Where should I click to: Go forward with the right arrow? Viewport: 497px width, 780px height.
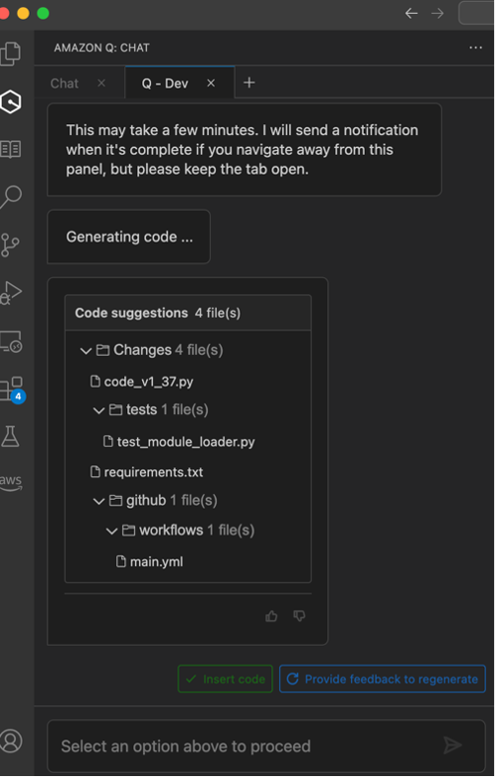pyautogui.click(x=437, y=13)
